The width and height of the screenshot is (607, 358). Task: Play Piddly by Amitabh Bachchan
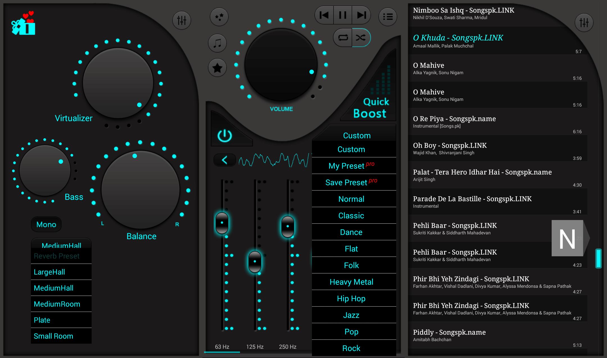(x=497, y=335)
